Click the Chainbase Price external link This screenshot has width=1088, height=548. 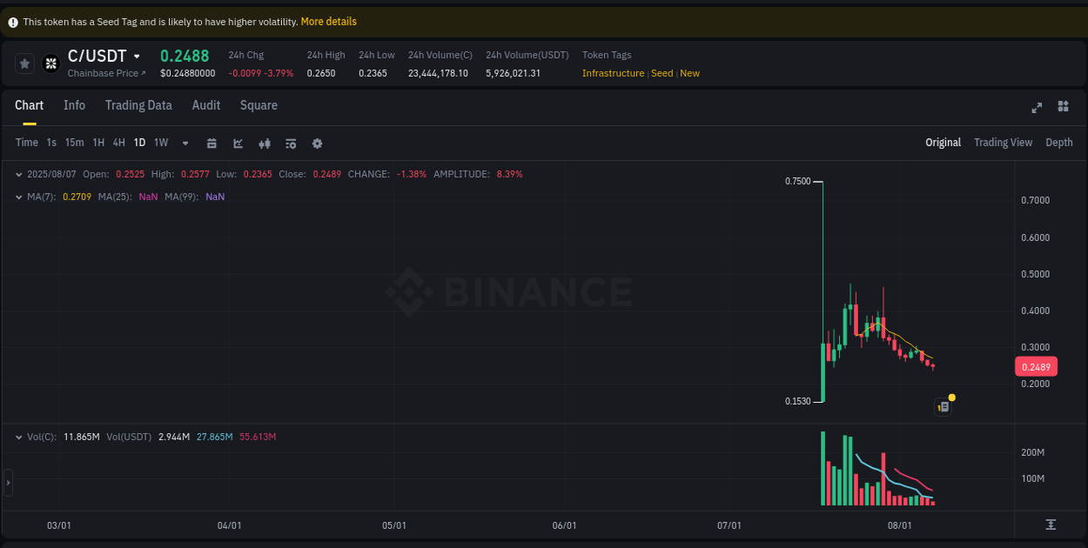[103, 73]
